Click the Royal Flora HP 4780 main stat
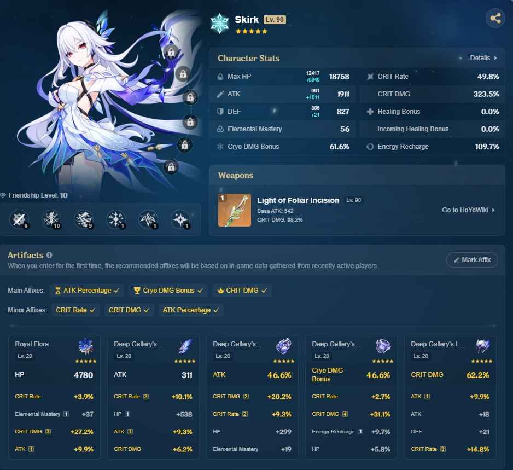The height and width of the screenshot is (470, 513). [54, 375]
